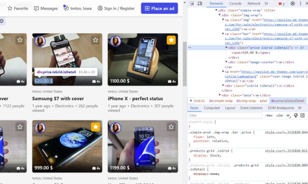Viewport: 308px width, 184px height.
Task: Toggle :hov element state panel
Action: coord(269,115)
